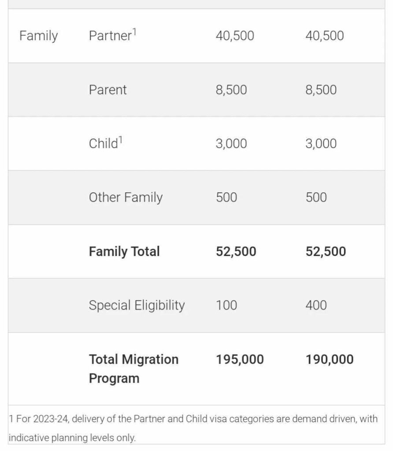393x451 pixels.
Task: Click the footnote superscript next to Child
Action: coord(120,139)
